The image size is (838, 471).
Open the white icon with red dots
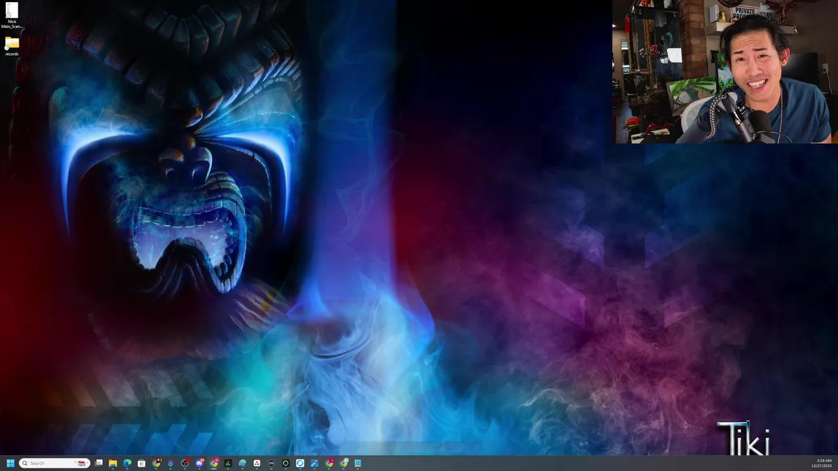[x=257, y=463]
